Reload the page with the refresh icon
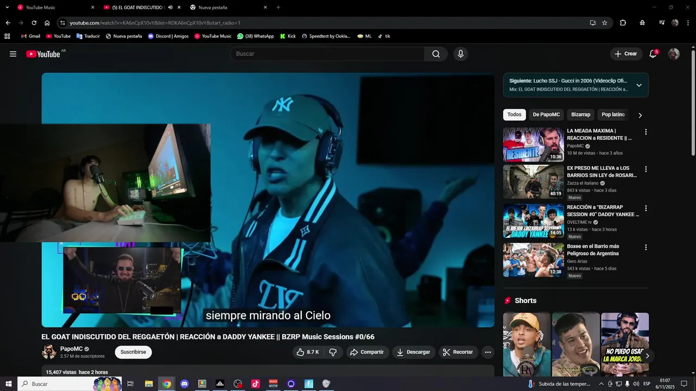 34,23
